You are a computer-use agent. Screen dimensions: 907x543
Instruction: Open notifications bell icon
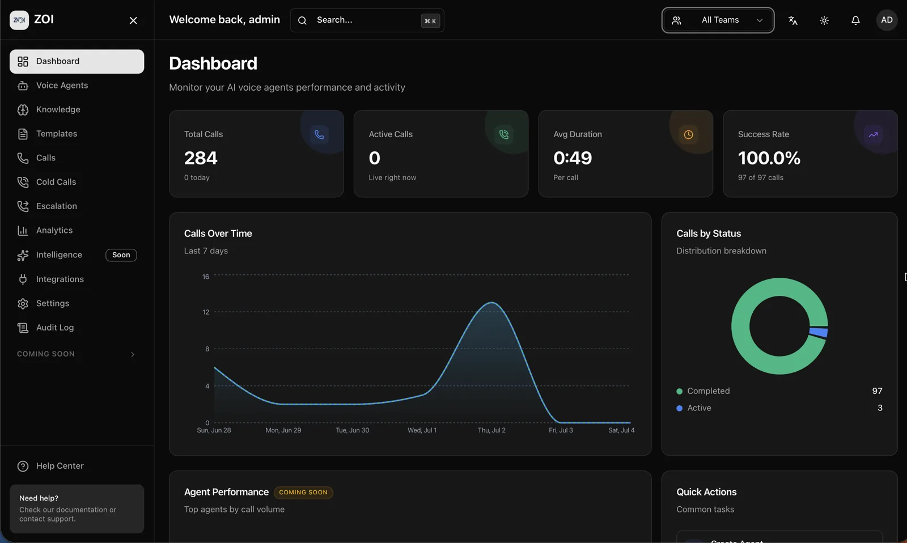855,20
